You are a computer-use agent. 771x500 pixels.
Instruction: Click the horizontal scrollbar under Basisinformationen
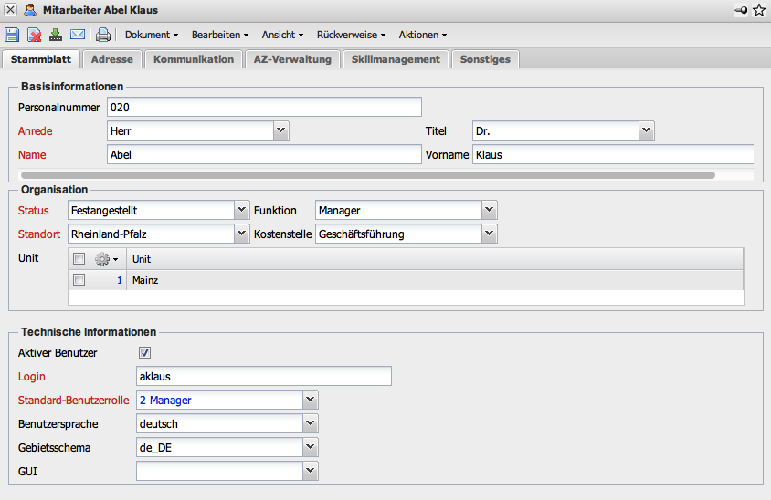click(x=367, y=173)
